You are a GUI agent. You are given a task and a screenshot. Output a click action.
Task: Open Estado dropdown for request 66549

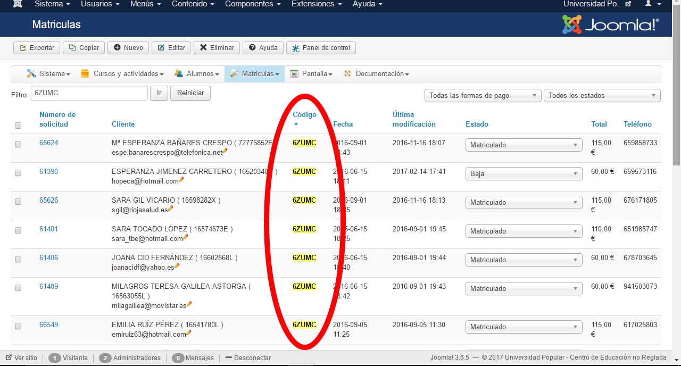point(524,327)
